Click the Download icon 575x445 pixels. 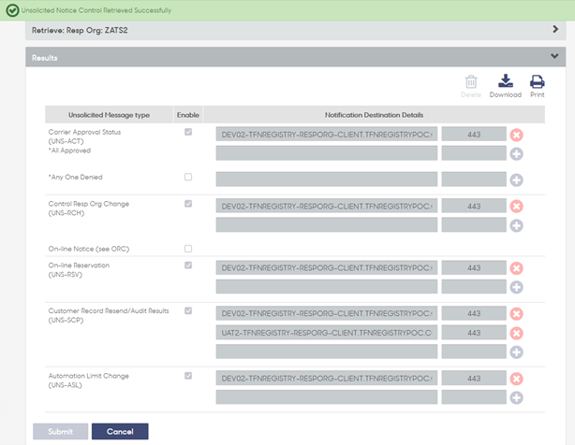pos(506,81)
